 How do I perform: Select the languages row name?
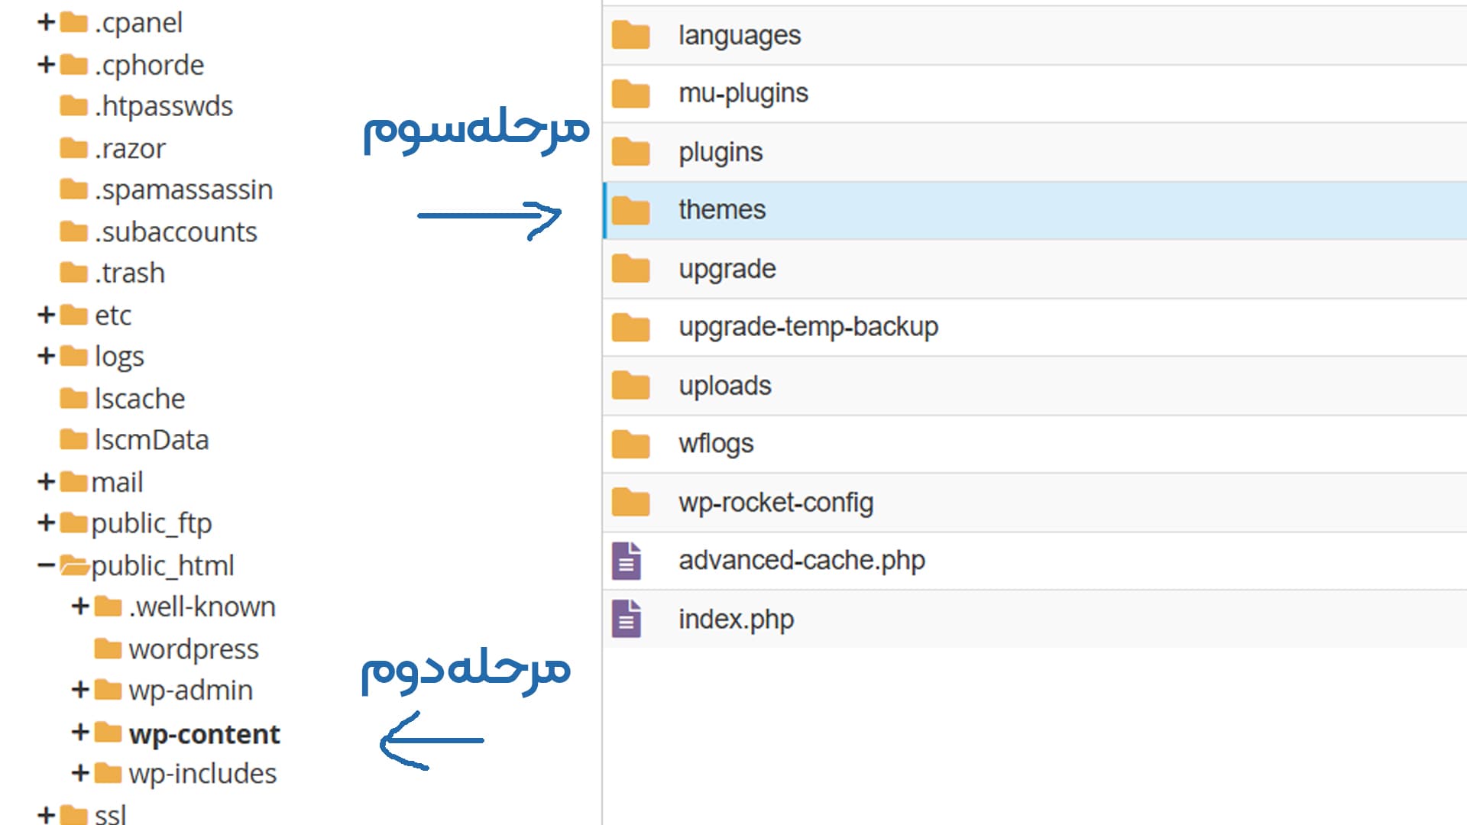click(x=740, y=36)
